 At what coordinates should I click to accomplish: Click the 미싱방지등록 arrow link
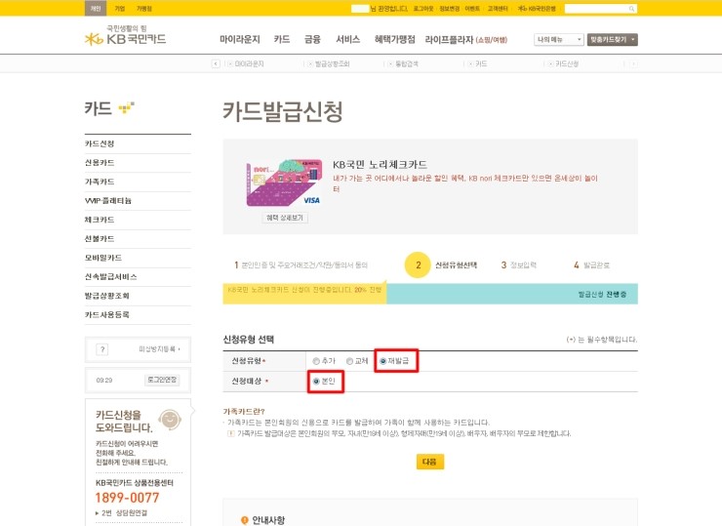pos(159,349)
